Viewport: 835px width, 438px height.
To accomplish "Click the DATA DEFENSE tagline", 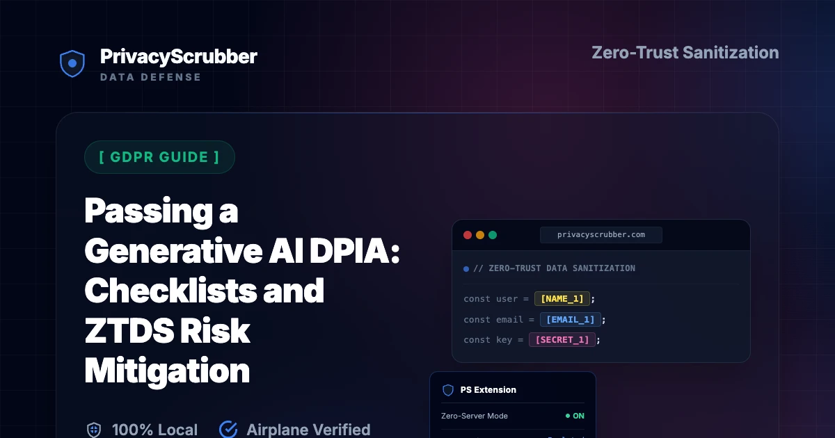I will pyautogui.click(x=150, y=77).
